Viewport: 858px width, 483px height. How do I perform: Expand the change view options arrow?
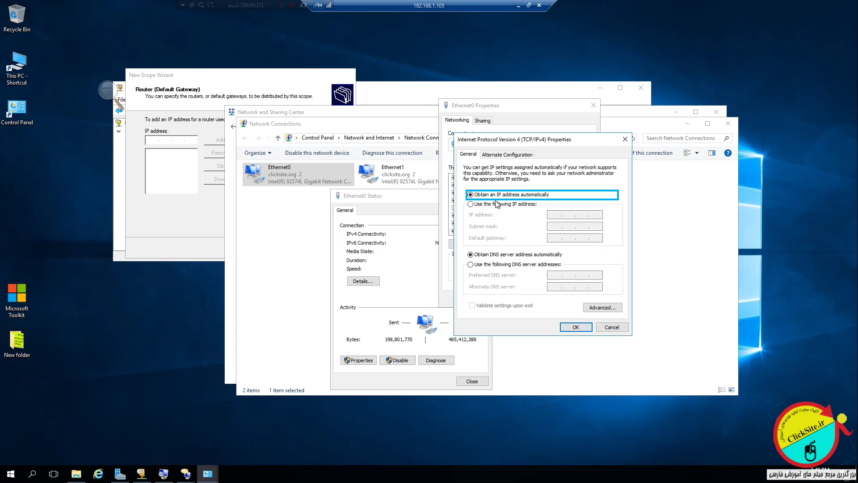click(697, 153)
